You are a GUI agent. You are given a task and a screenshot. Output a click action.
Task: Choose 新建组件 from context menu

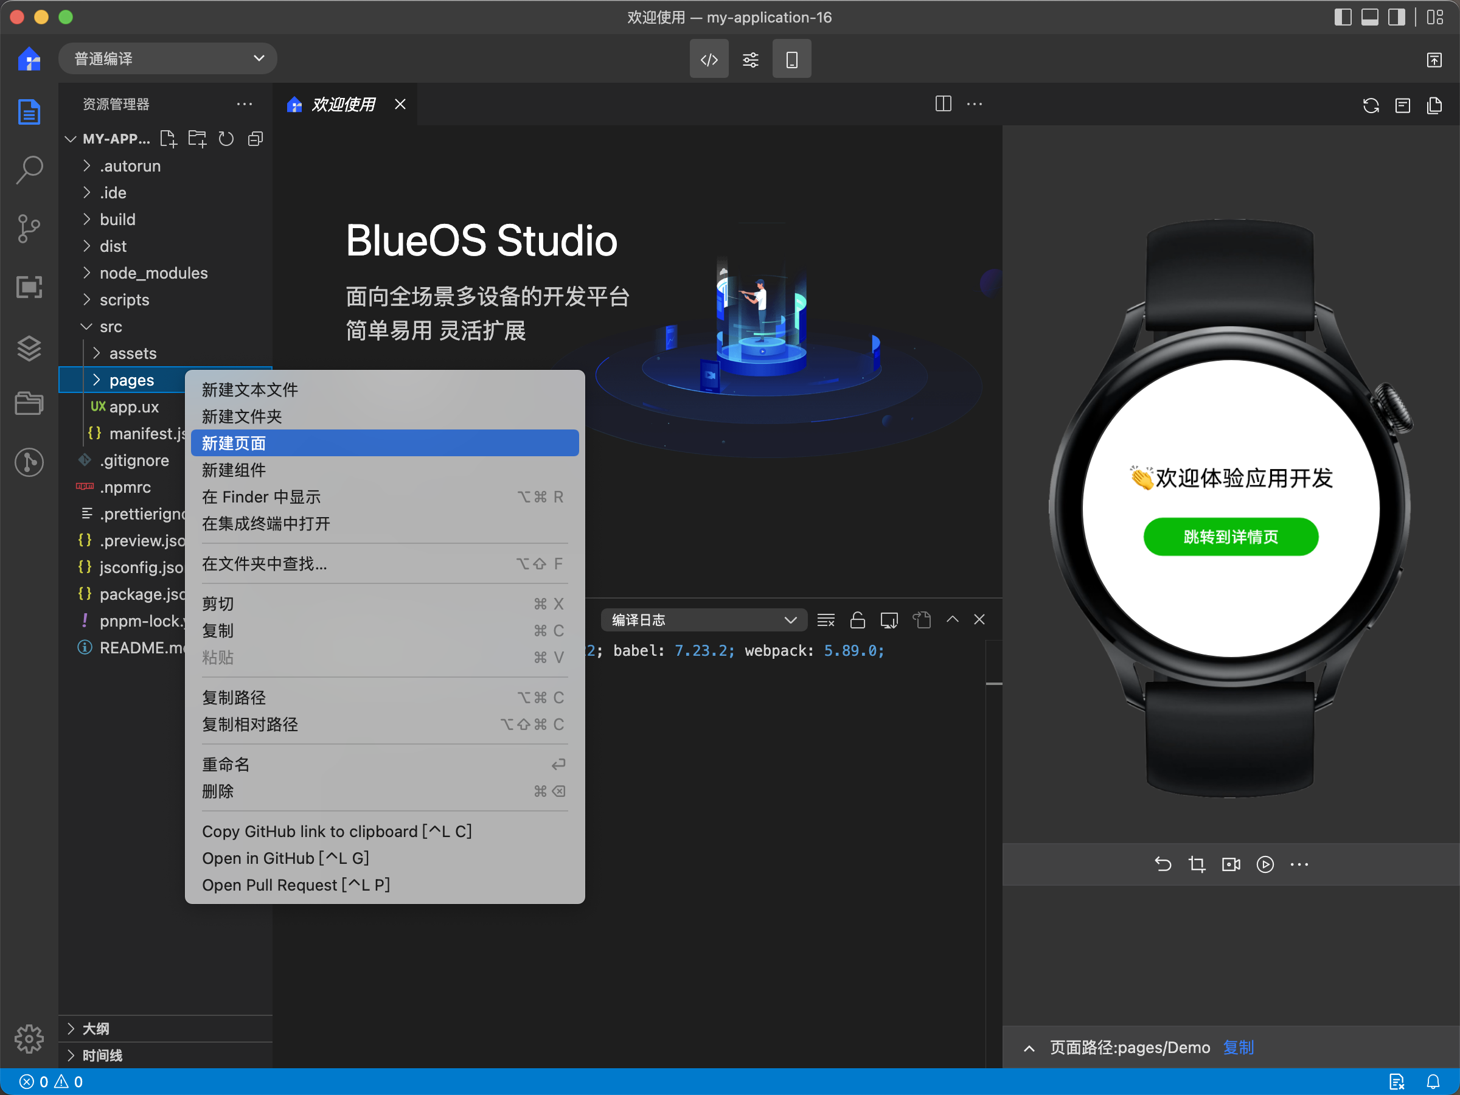tap(385, 470)
